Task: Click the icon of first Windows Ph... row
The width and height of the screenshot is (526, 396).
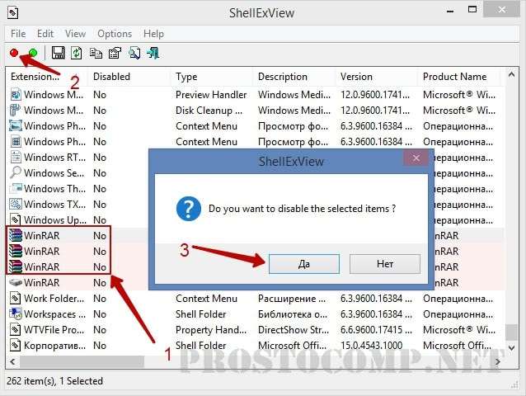Action: coord(16,126)
